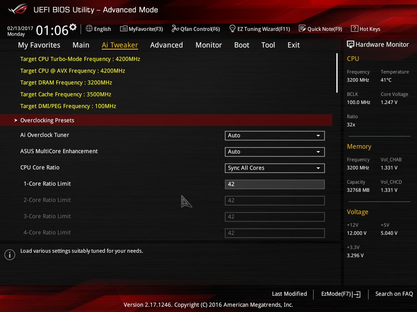
Task: Click the EZ Tuning Wizard bulb icon
Action: point(232,28)
